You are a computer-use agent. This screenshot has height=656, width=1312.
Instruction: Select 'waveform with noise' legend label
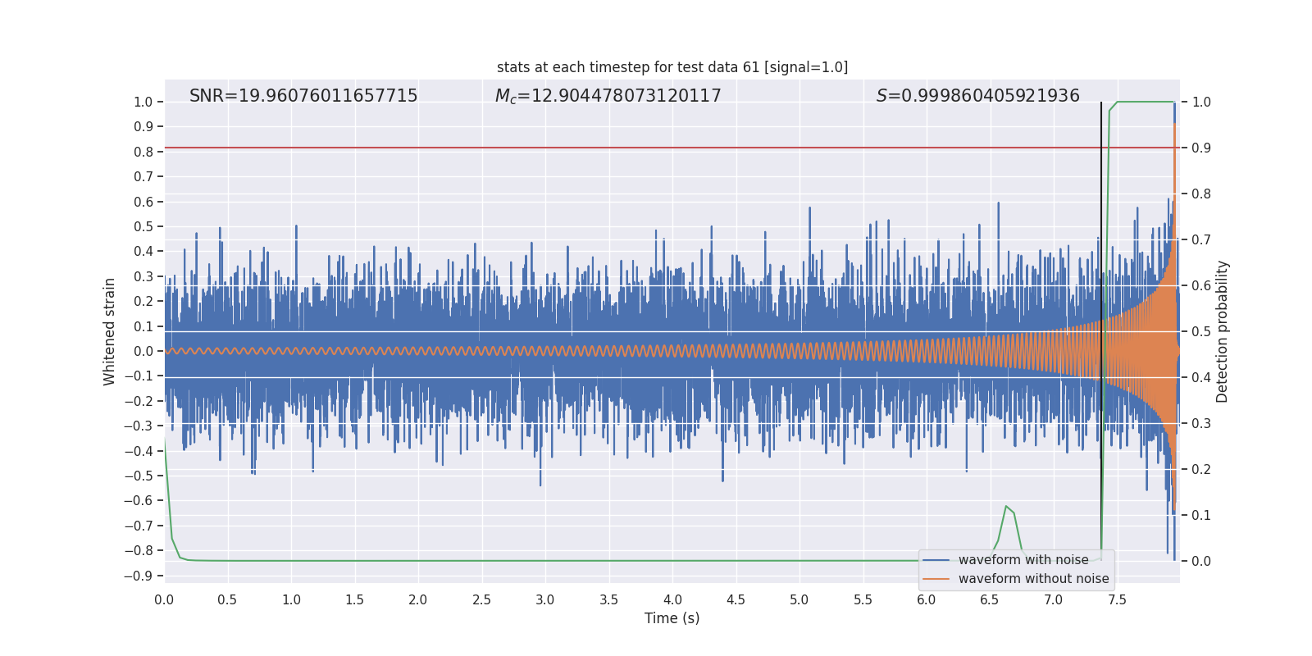1023,560
